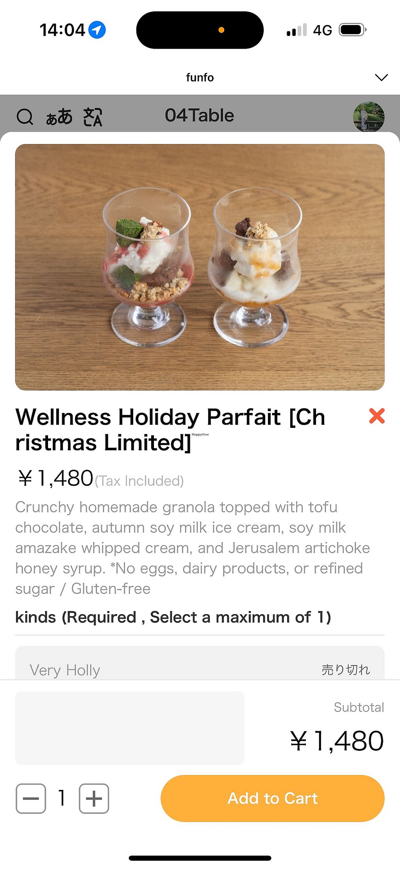Tap the search magnifier icon
The height and width of the screenshot is (869, 400).
coord(25,117)
